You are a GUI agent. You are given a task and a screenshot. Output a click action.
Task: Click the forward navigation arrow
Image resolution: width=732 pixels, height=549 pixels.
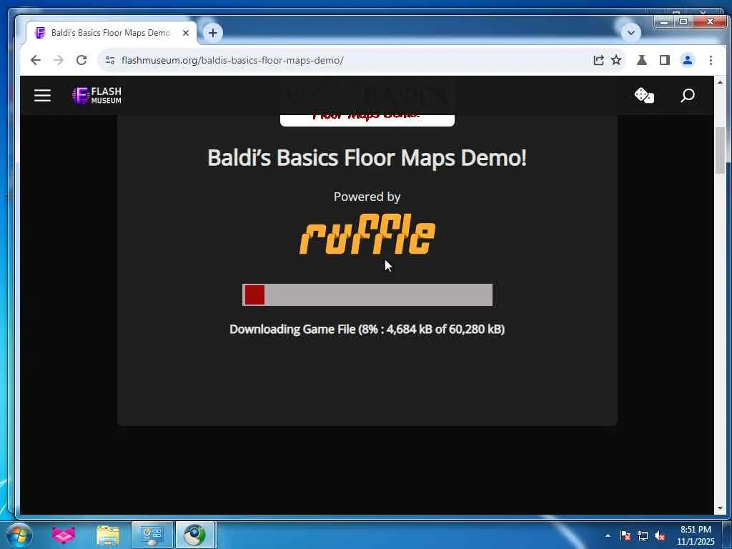59,60
